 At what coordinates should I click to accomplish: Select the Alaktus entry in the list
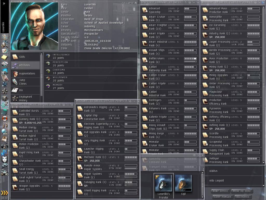(235, 171)
